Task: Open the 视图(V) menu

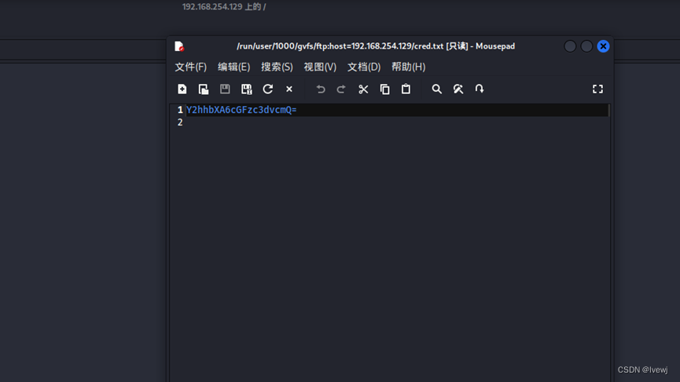Action: click(320, 67)
